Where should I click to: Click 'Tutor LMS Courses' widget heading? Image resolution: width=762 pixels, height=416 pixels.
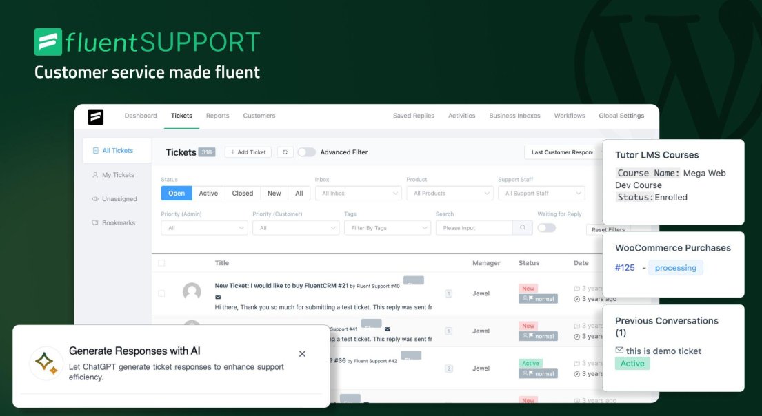tap(657, 155)
